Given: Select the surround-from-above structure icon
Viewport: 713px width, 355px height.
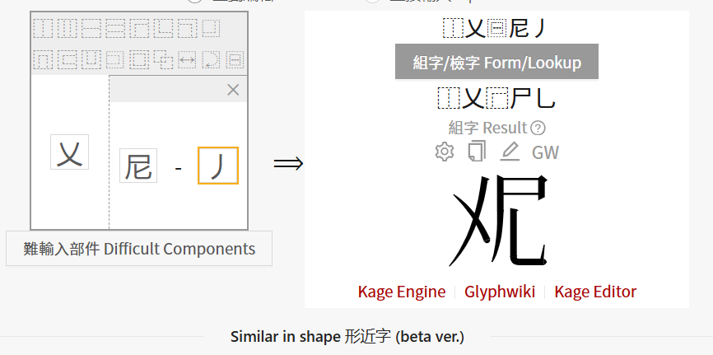Looking at the screenshot, I should point(43,59).
